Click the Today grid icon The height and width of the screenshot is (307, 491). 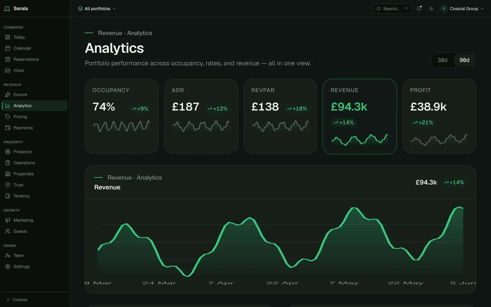(x=8, y=37)
